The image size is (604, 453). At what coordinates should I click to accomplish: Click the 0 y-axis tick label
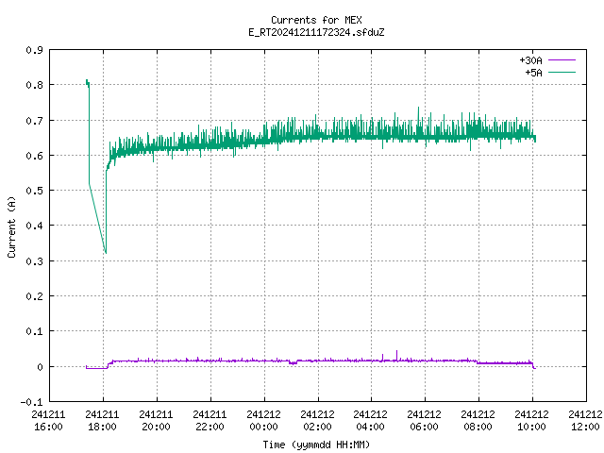coord(40,367)
